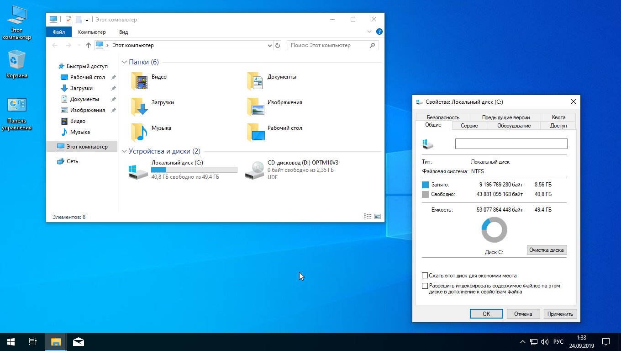Screen dimensions: 621x351
Task: Open the address bar dropdown arrow
Action: [x=269, y=45]
